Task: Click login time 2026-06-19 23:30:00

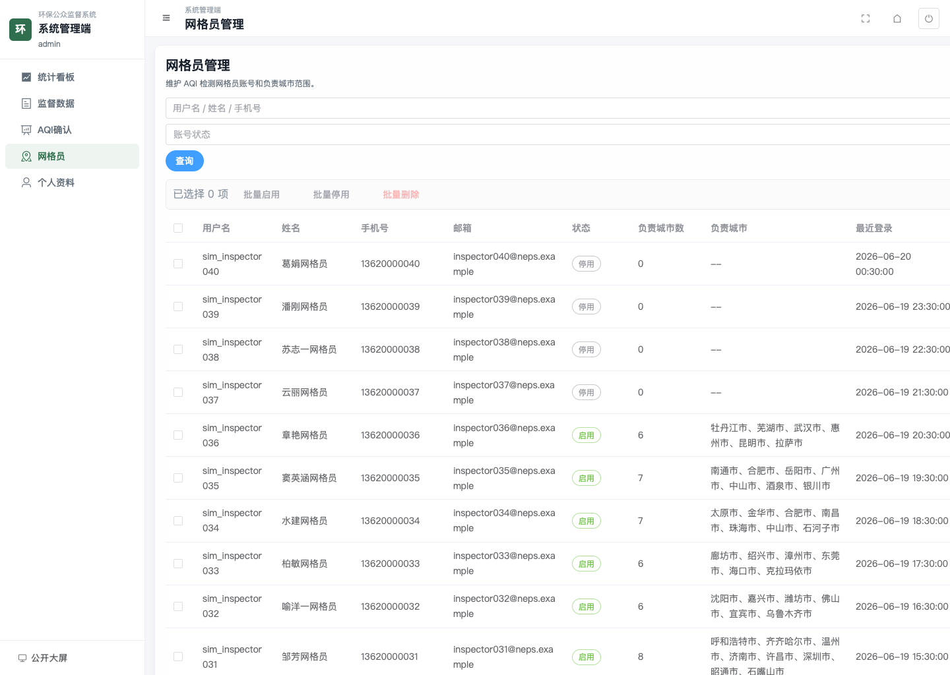Action: 902,307
